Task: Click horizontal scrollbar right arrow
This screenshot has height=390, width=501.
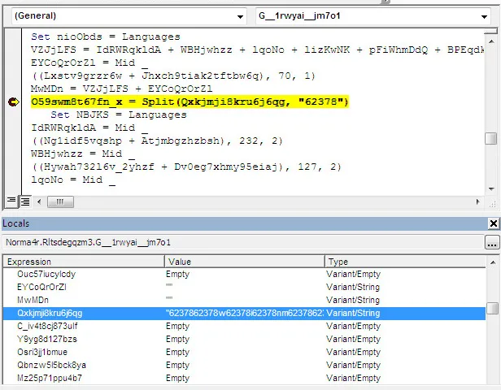Action: 478,201
